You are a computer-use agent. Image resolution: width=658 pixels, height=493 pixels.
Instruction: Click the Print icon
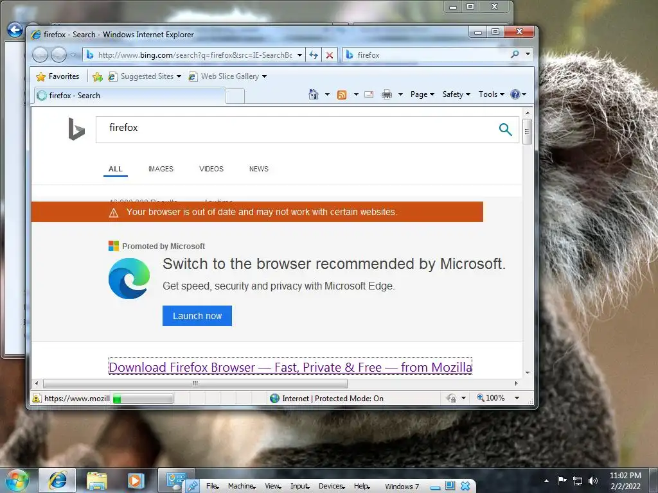coord(386,94)
